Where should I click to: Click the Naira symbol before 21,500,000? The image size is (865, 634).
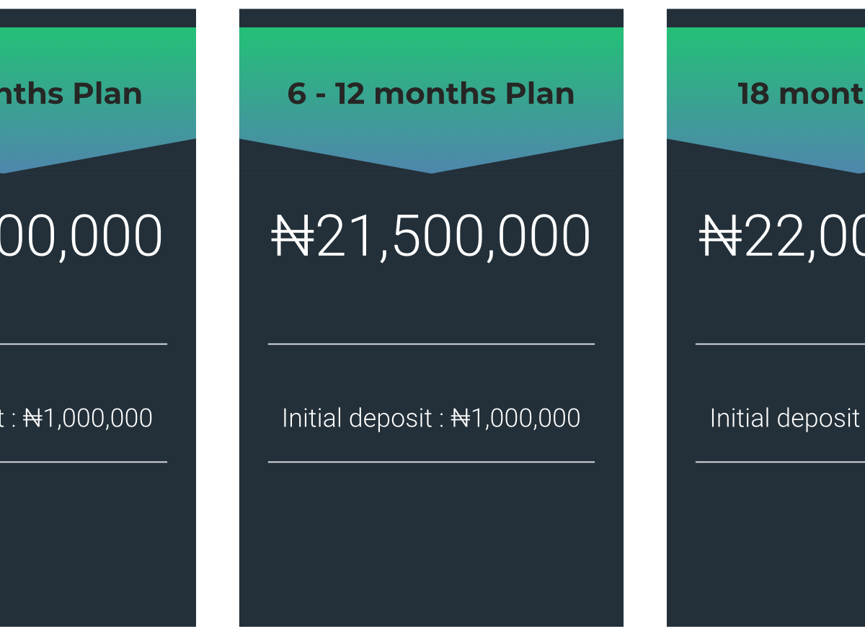293,237
